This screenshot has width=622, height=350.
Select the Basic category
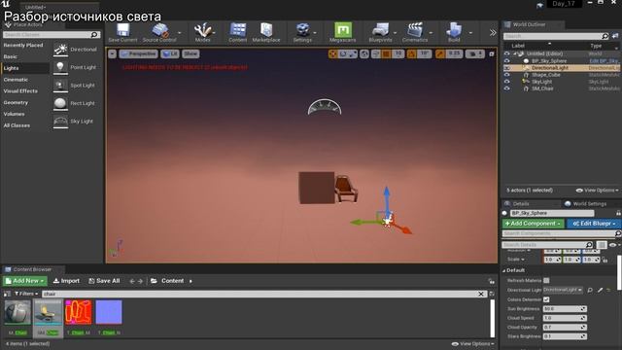pos(11,56)
